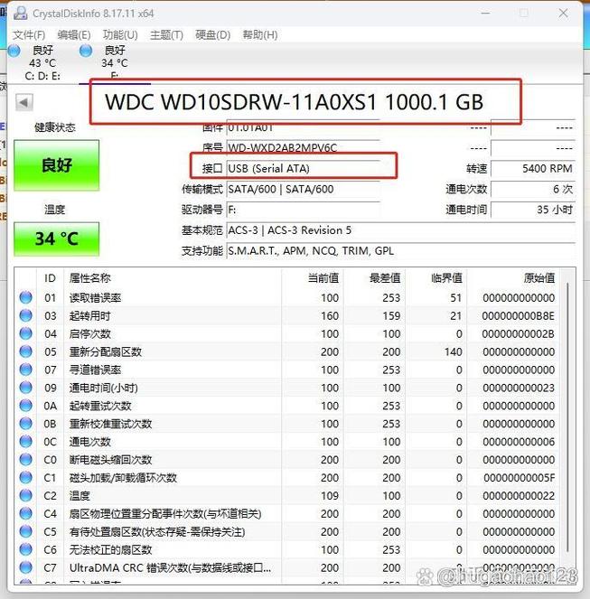Select the row text 断电磁头缩回次数
Image resolution: width=590 pixels, height=599 pixels.
pos(110,460)
